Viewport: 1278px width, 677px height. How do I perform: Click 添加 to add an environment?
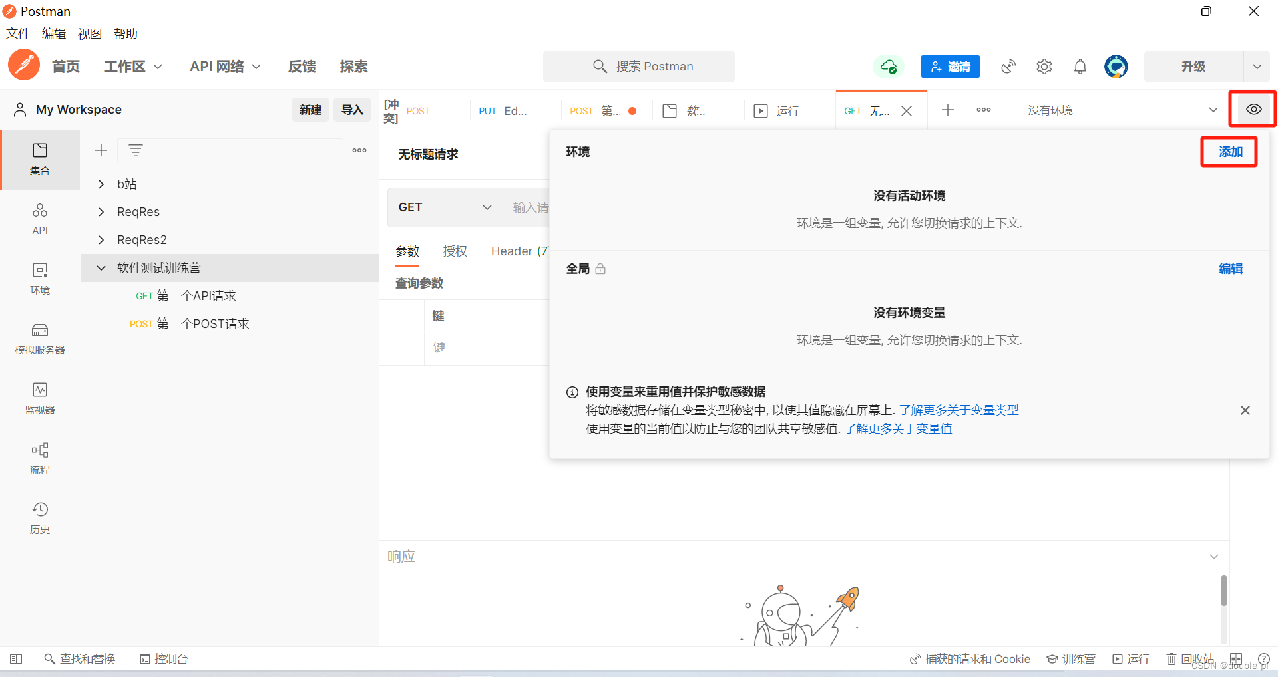(x=1230, y=152)
